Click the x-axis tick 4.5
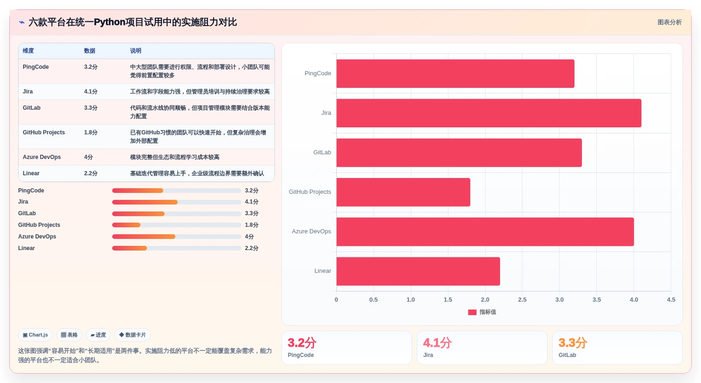This screenshot has height=383, width=701. [x=671, y=300]
